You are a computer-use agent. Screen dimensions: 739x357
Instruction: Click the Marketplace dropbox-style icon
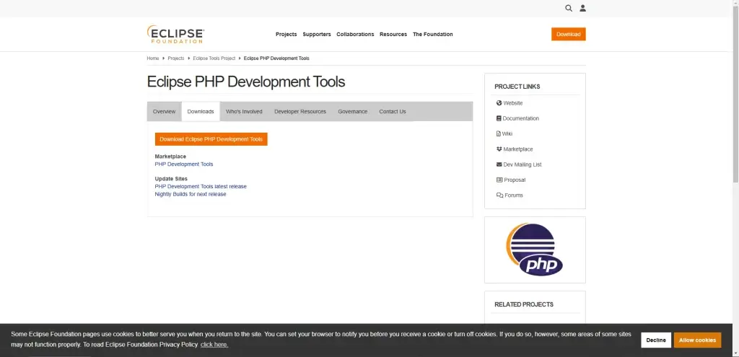[x=499, y=149]
